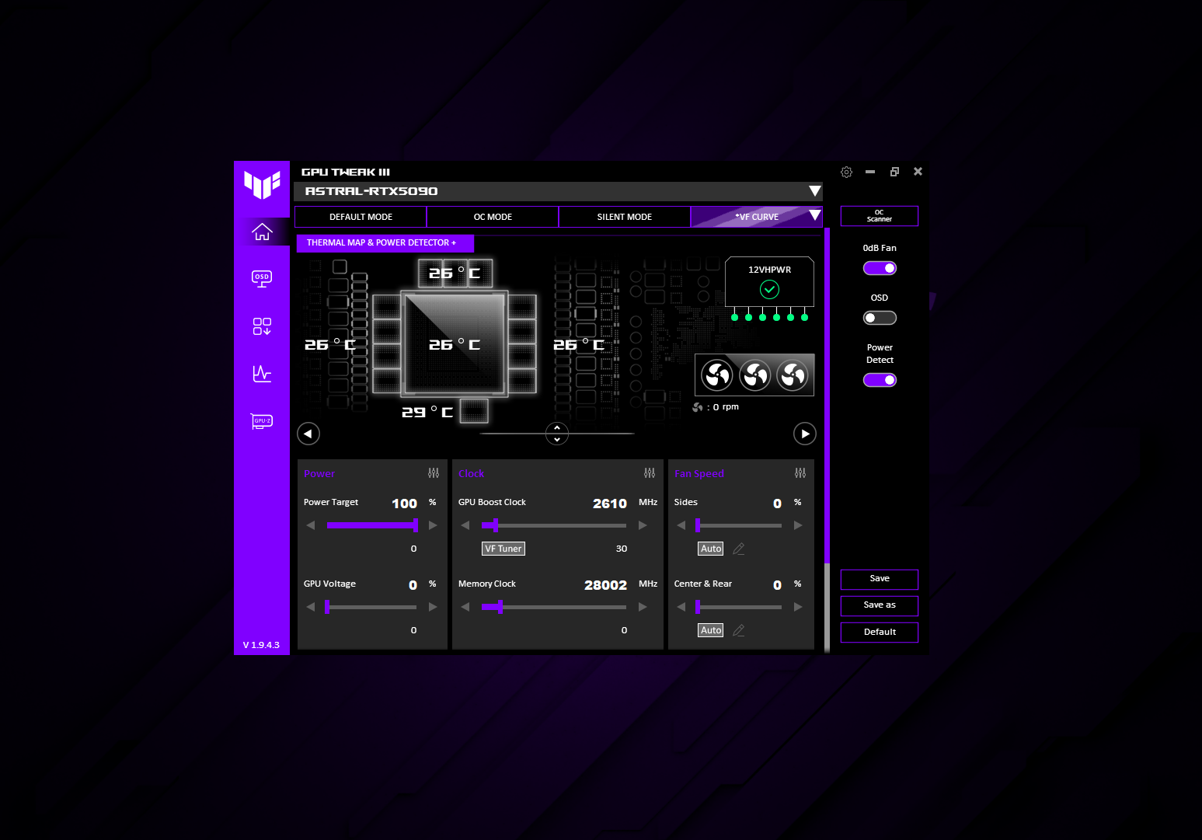Toggle Auto mode for Center & Rear fan
The image size is (1202, 840).
711,630
